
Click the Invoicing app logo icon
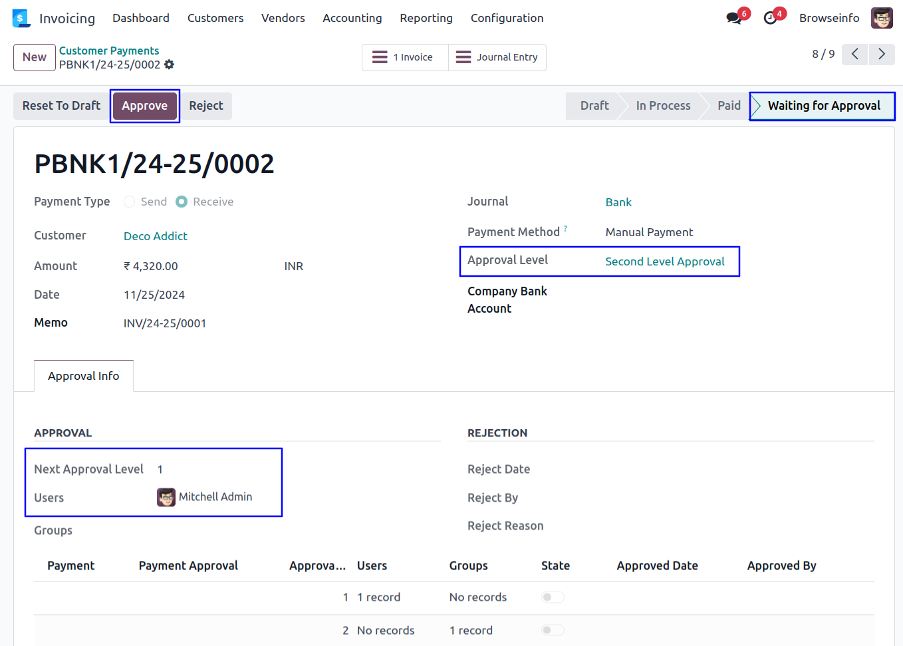pyautogui.click(x=21, y=18)
